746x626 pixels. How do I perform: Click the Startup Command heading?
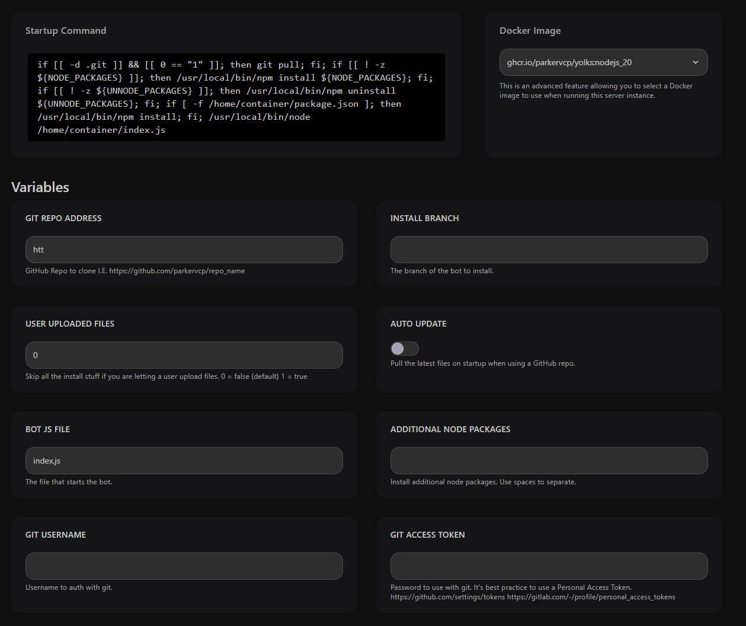[x=66, y=31]
